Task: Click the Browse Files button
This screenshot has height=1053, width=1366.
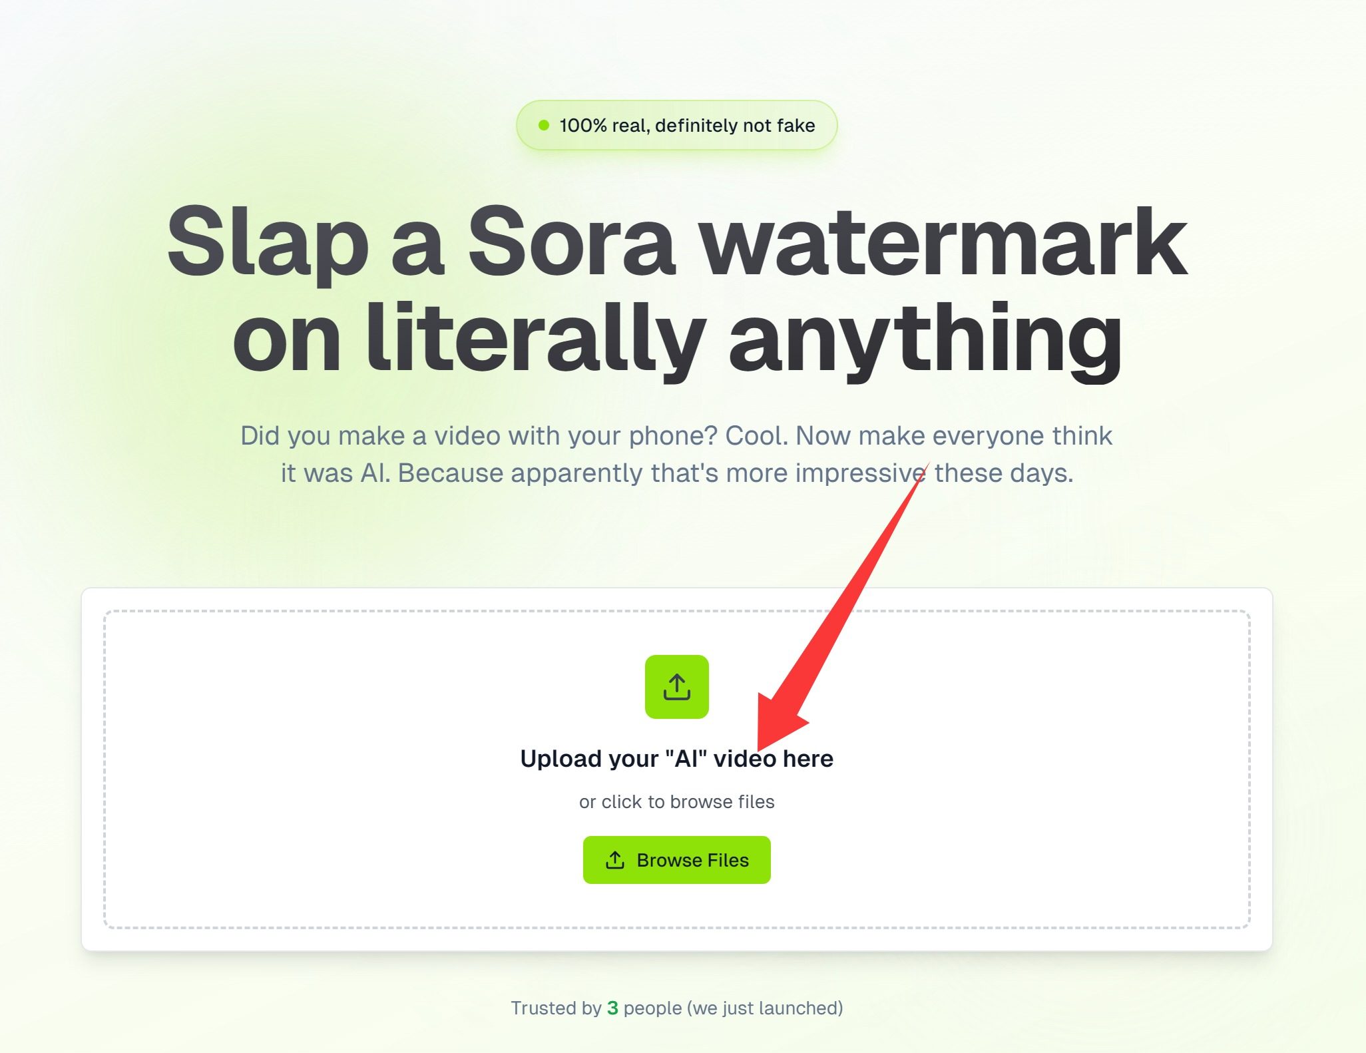Action: pyautogui.click(x=676, y=860)
